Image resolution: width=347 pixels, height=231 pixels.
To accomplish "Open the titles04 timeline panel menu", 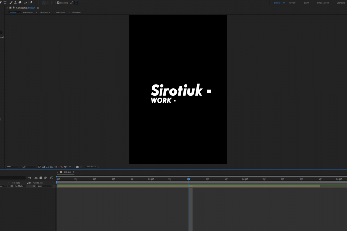I will 73,172.
